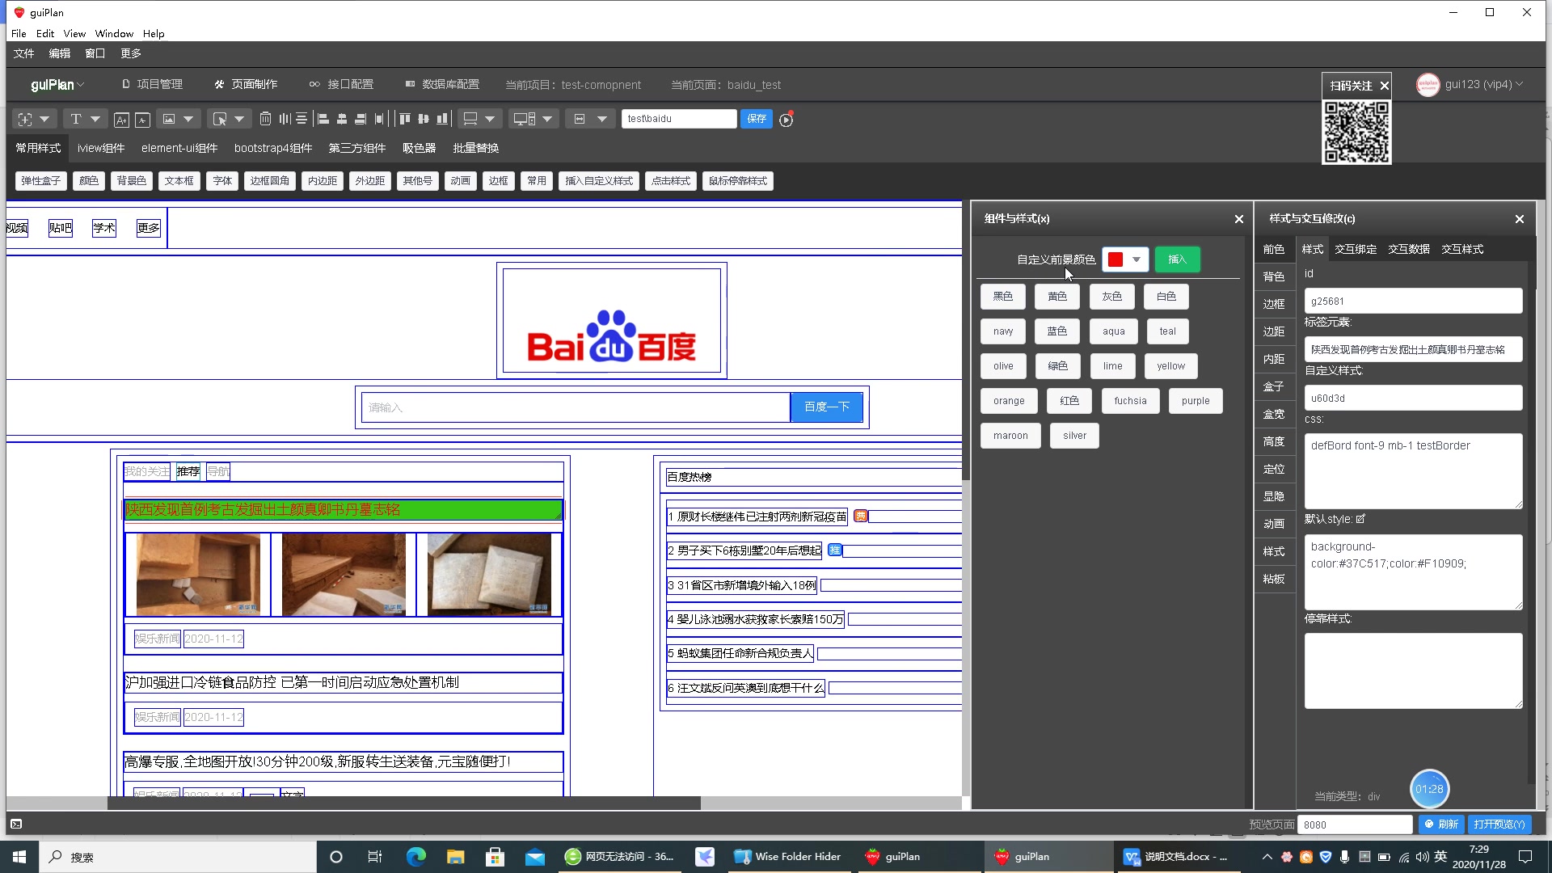Click the blue 保存 button

pyautogui.click(x=757, y=119)
